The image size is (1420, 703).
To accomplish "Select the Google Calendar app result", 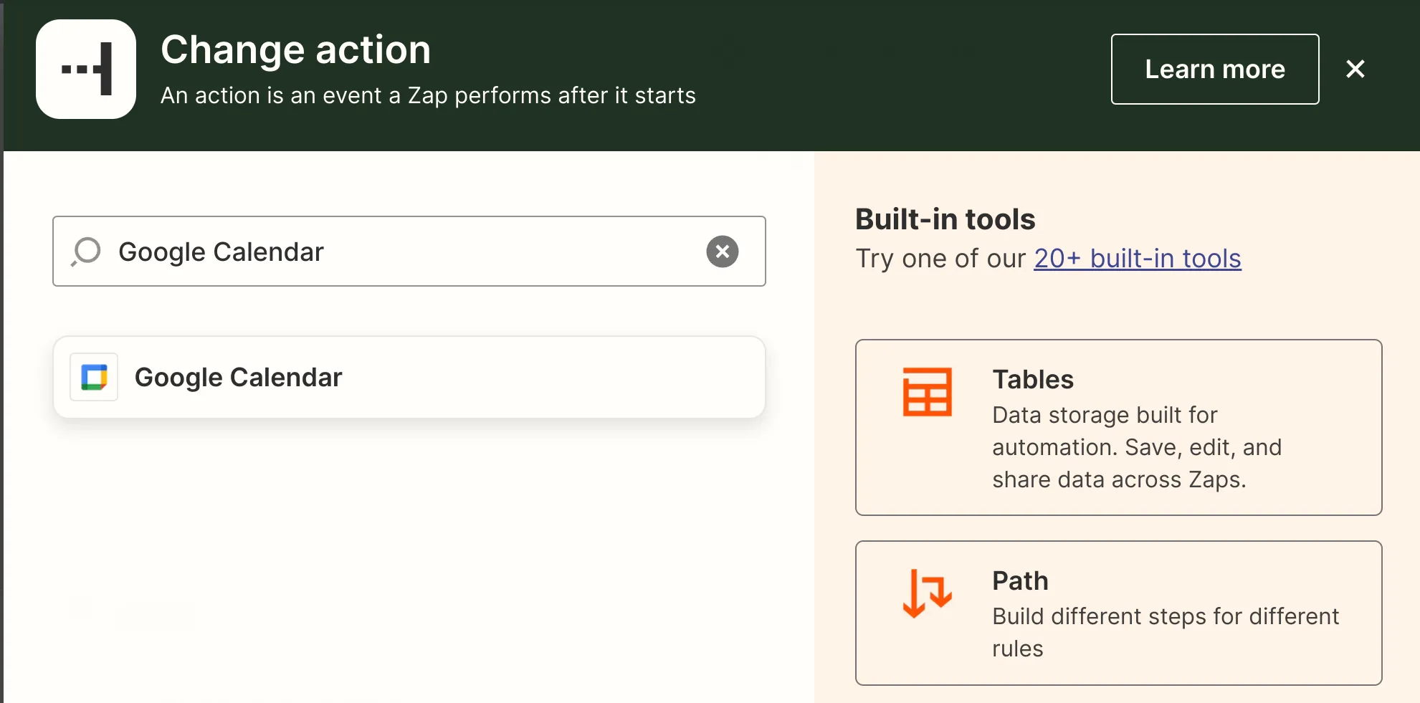I will point(409,377).
